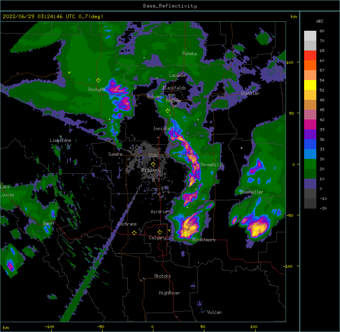Click the Base_Reflectivity title text
The height and width of the screenshot is (332, 340).
[x=170, y=6]
